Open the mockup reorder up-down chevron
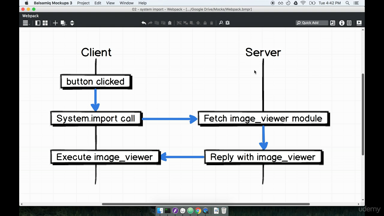Viewport: 384px width, 216px height. click(72, 23)
